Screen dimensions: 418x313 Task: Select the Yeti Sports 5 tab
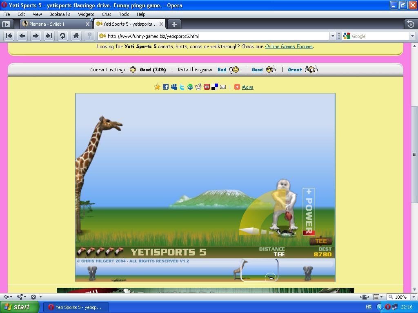[129, 24]
